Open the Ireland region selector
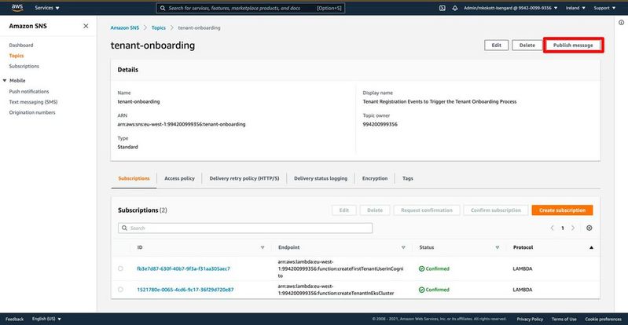Image resolution: width=628 pixels, height=325 pixels. tap(575, 8)
